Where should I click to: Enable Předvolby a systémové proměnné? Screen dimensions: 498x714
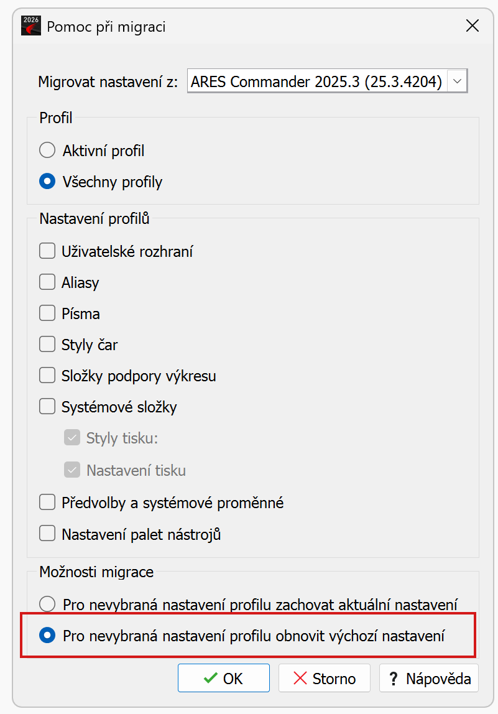47,503
